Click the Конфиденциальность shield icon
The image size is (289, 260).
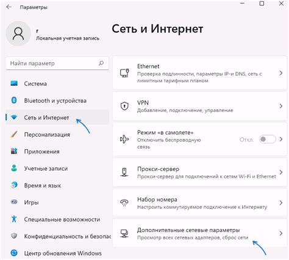[x=14, y=236]
